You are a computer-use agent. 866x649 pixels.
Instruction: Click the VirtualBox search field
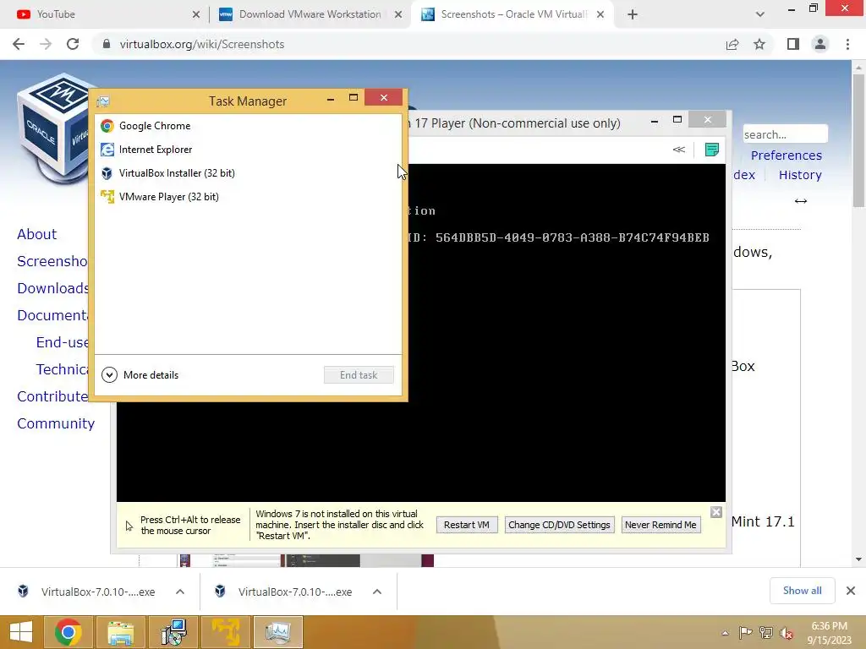coord(785,134)
